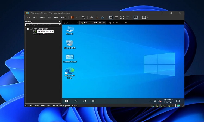Image resolution: width=204 pixels, height=122 pixels.
Task: Click the guest network tray icon
Action: pyautogui.click(x=155, y=101)
